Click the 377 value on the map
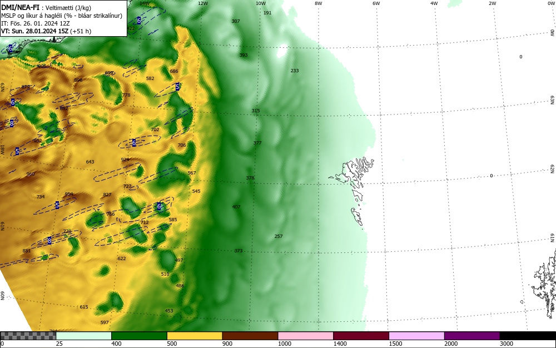 pos(257,143)
